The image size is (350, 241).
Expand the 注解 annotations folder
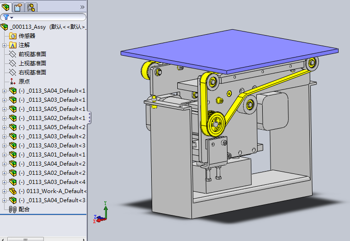tap(5, 45)
